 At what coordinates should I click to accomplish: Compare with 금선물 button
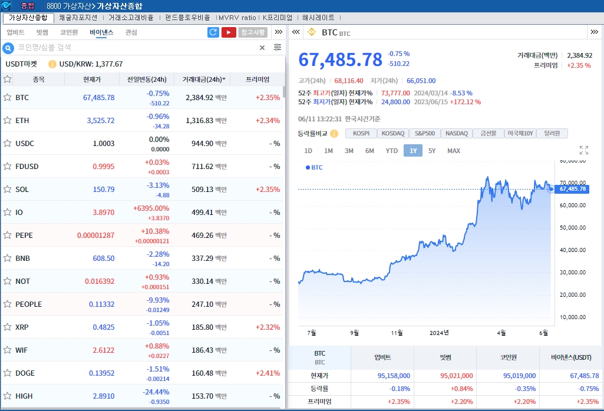click(489, 134)
